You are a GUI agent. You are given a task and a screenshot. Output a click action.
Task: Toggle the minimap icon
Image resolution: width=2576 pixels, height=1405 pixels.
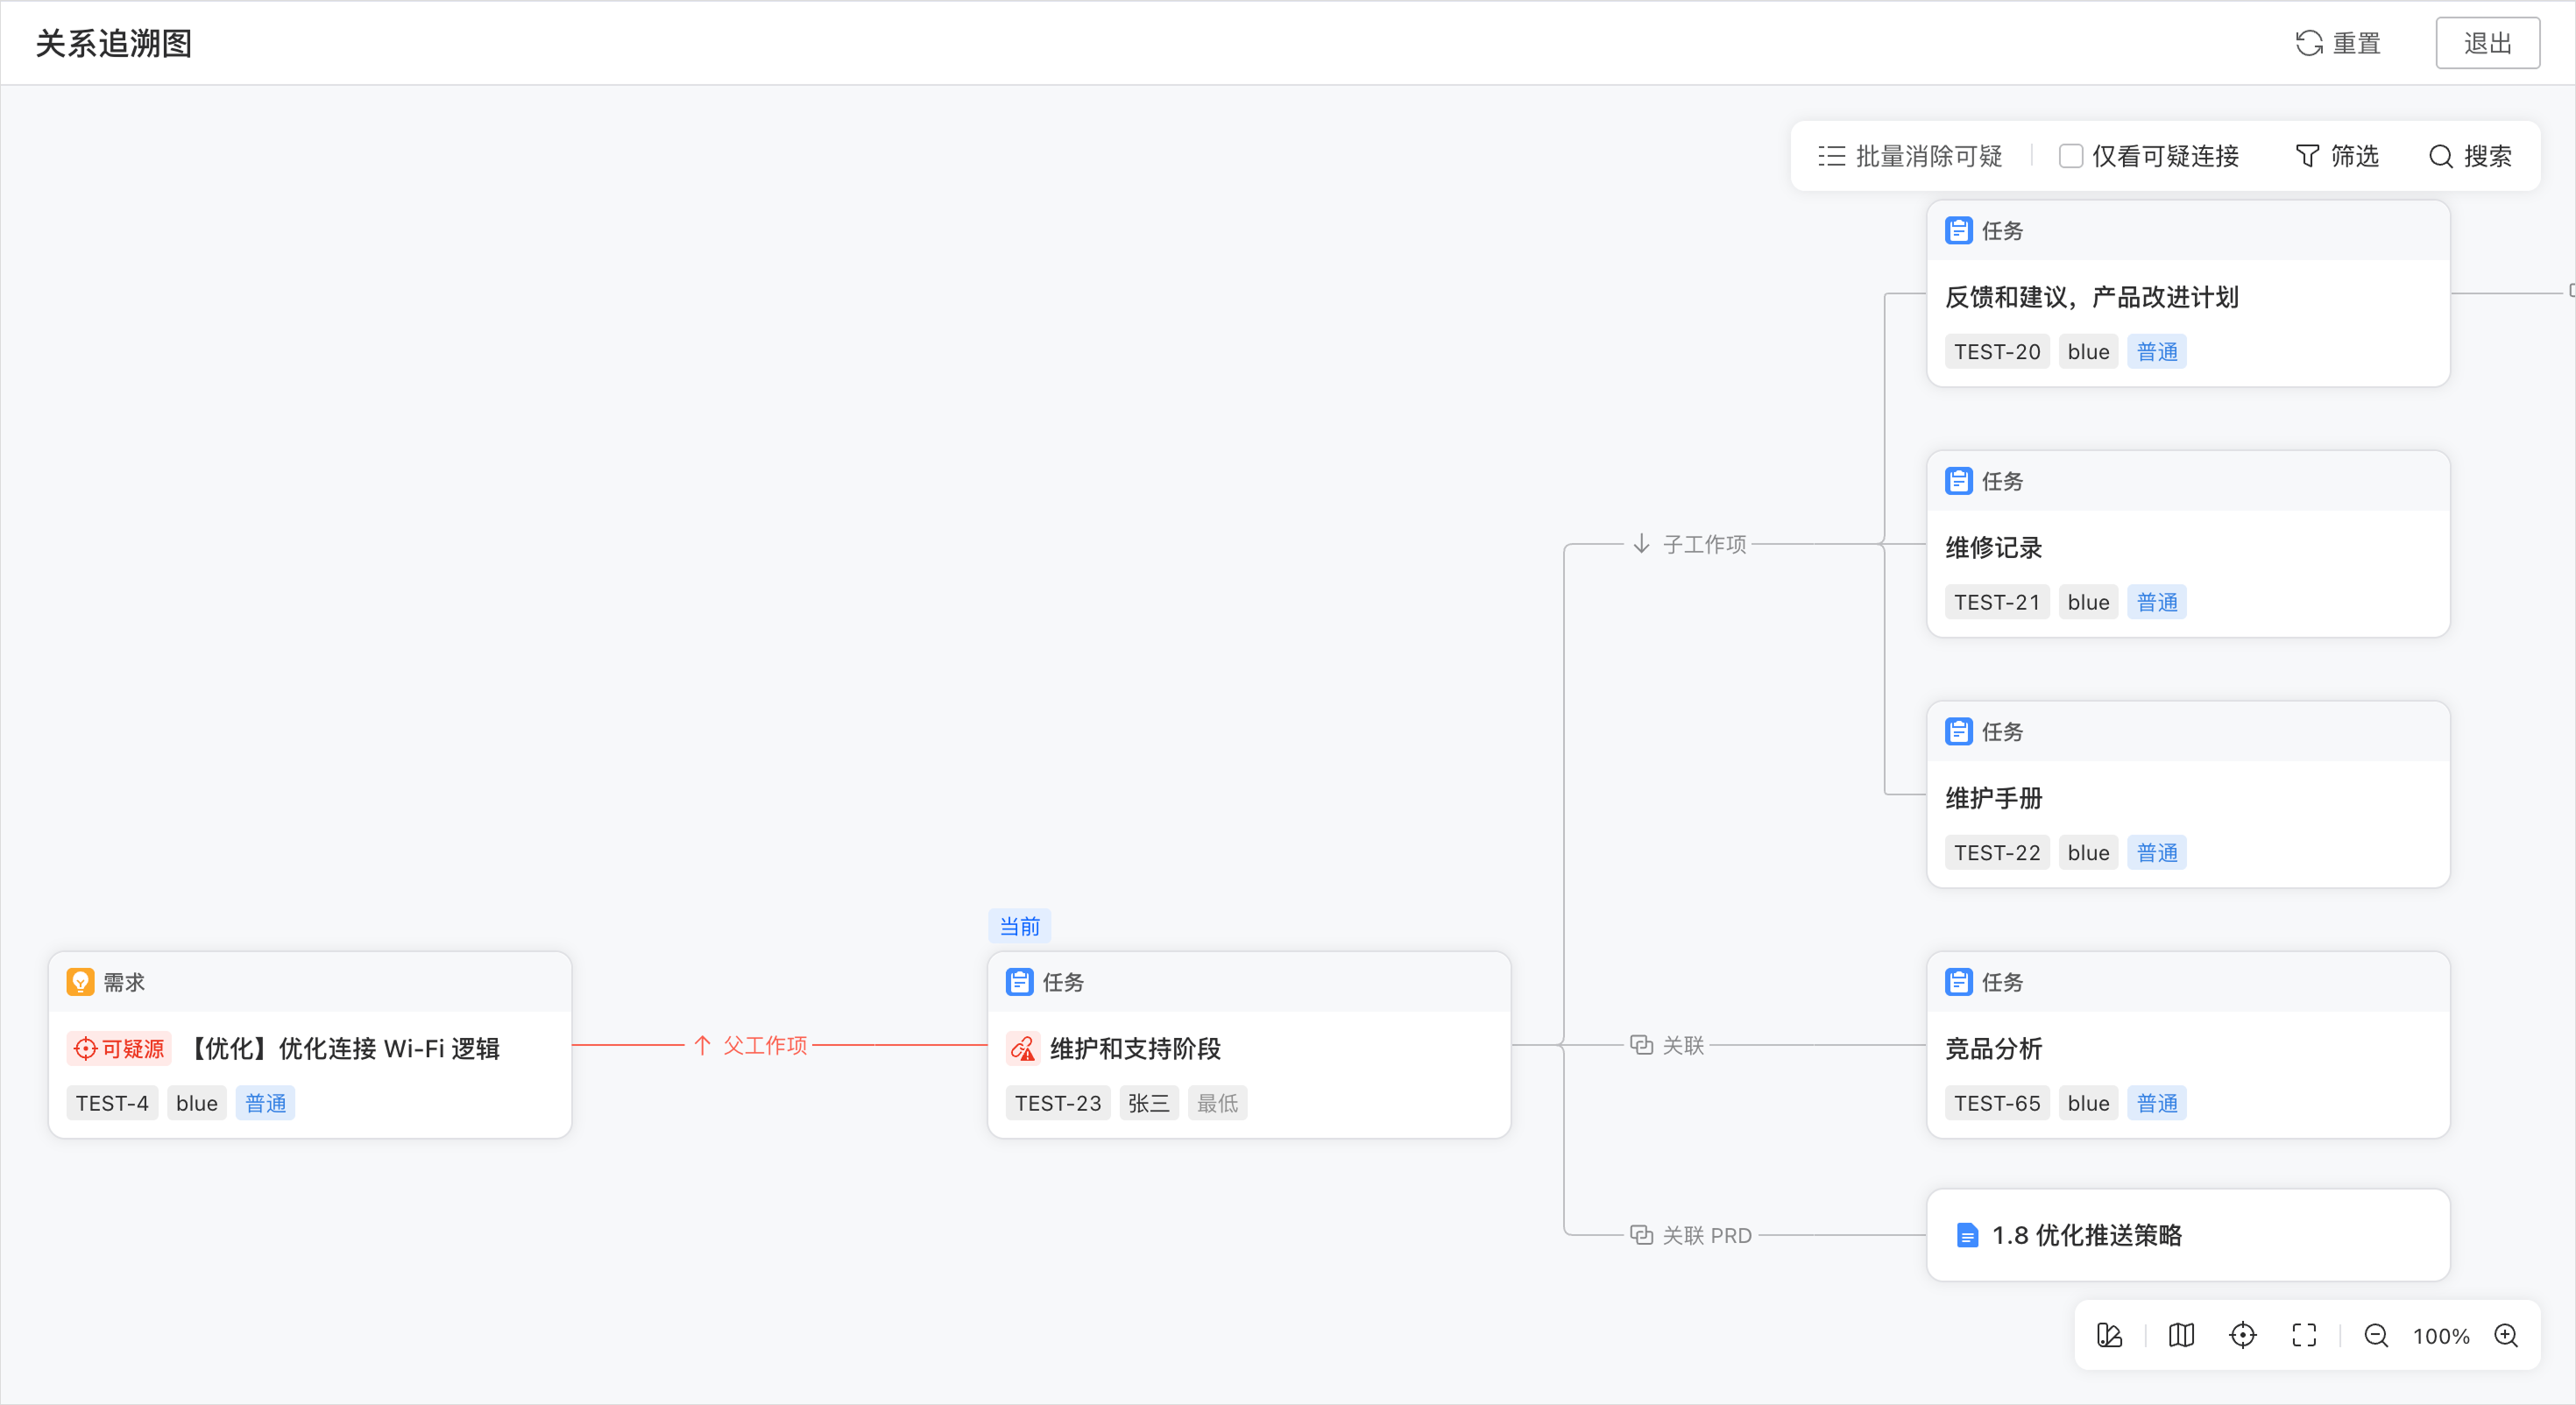2181,1335
